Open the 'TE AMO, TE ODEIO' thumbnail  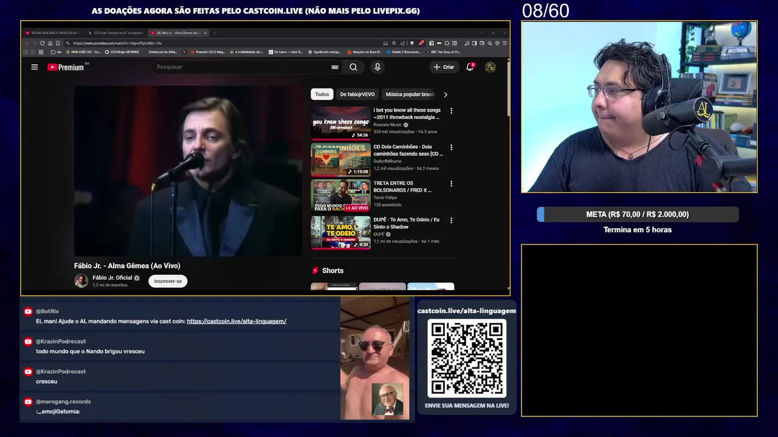340,232
